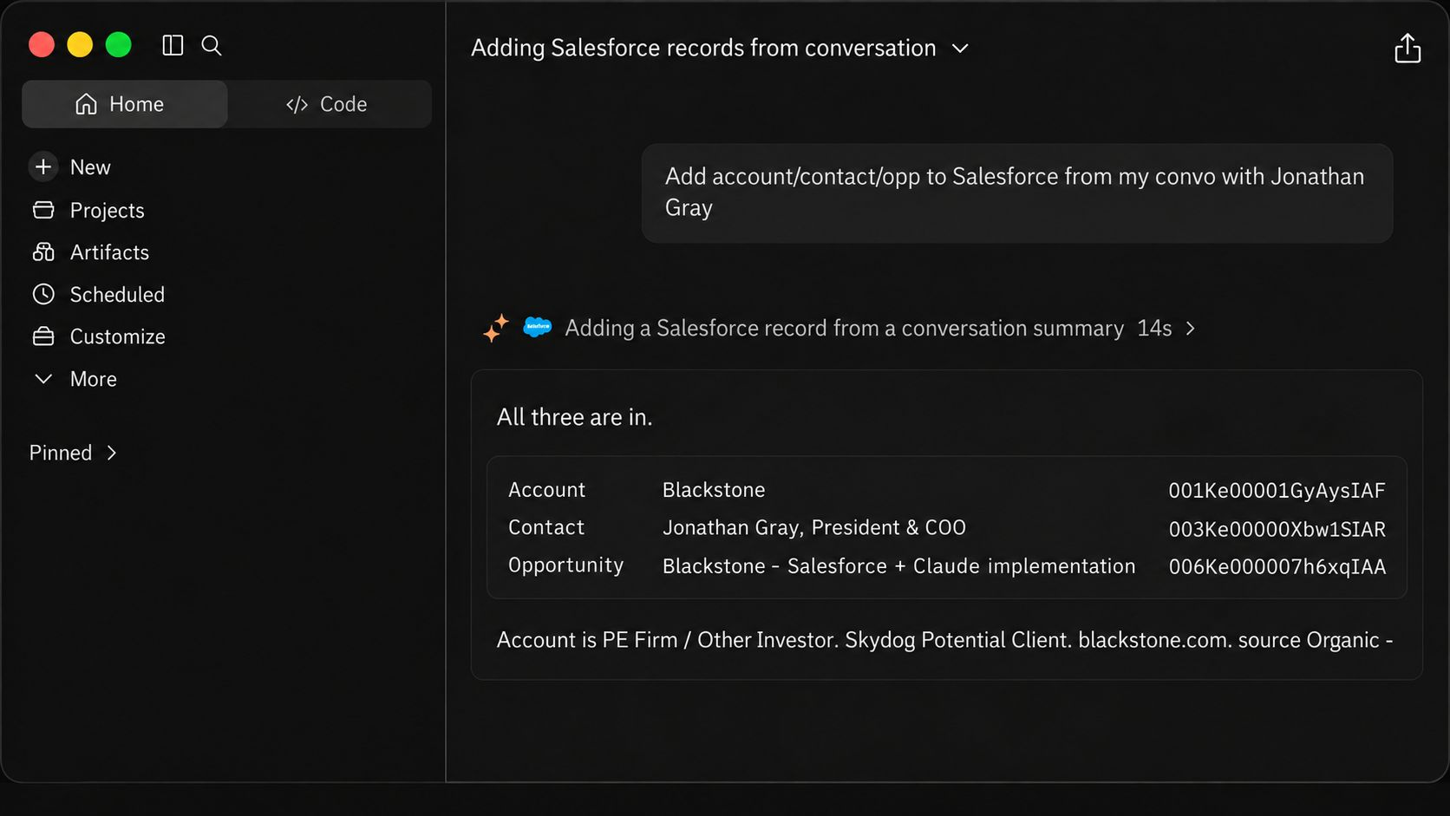1450x816 pixels.
Task: Click the Salesforce cloud logo icon
Action: tap(538, 327)
